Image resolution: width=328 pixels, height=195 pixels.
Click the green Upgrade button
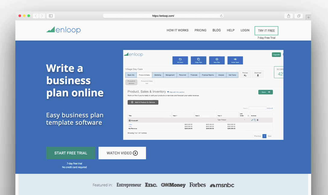point(276,55)
